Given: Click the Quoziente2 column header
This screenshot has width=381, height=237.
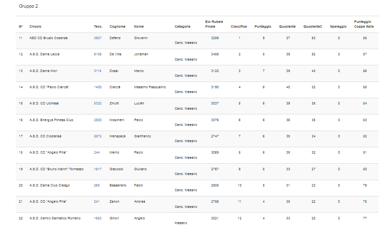Looking at the screenshot, I should 312,27.
